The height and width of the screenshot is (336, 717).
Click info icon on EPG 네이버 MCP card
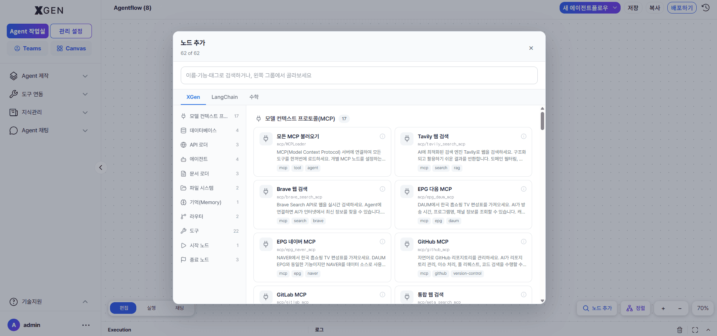click(x=382, y=242)
